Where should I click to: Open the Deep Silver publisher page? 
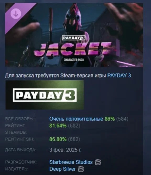coord(62,169)
